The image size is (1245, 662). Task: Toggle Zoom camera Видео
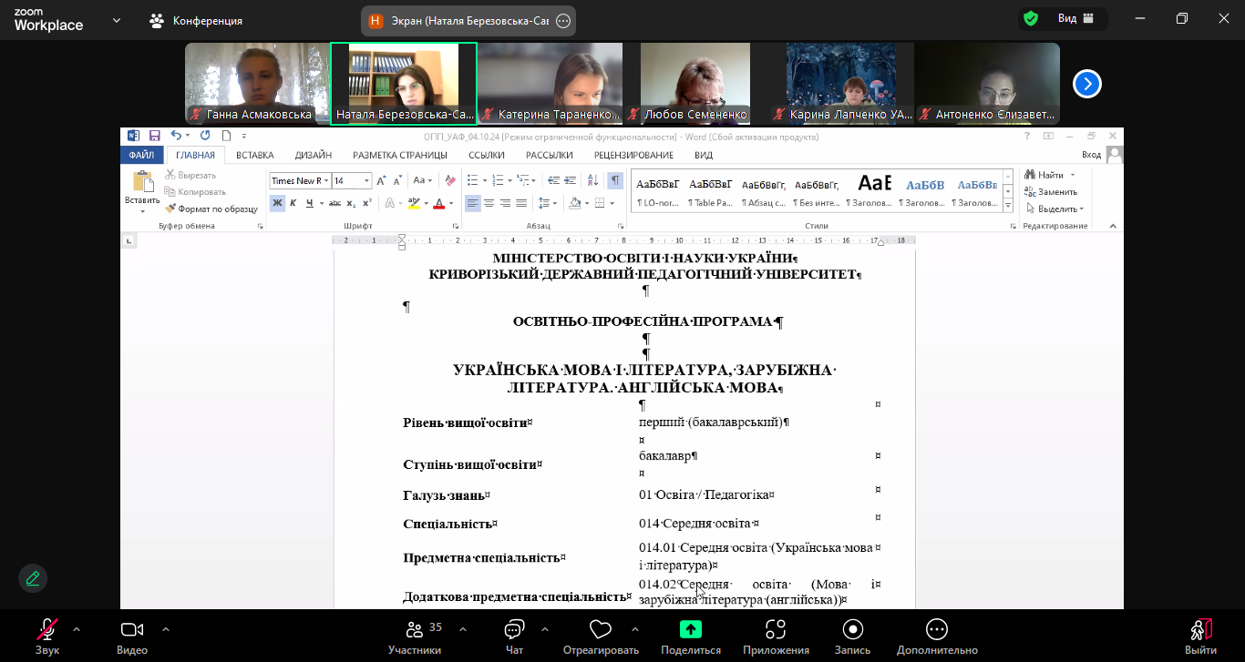[x=132, y=637]
